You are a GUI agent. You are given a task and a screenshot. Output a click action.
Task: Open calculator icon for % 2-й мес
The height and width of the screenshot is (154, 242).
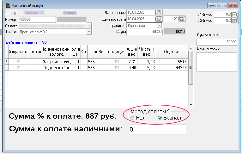[x=234, y=21]
